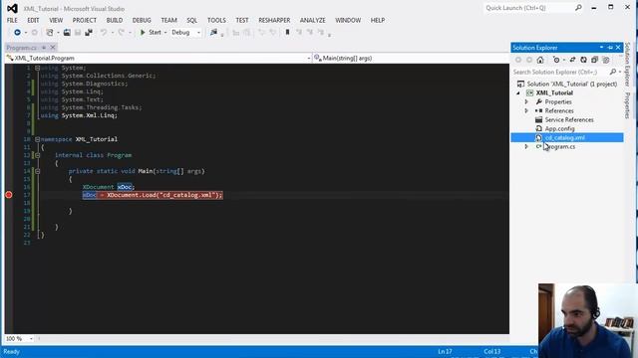Click the vertical Solution Explorer side tab
Image resolution: width=638 pixels, height=358 pixels.
point(627,64)
